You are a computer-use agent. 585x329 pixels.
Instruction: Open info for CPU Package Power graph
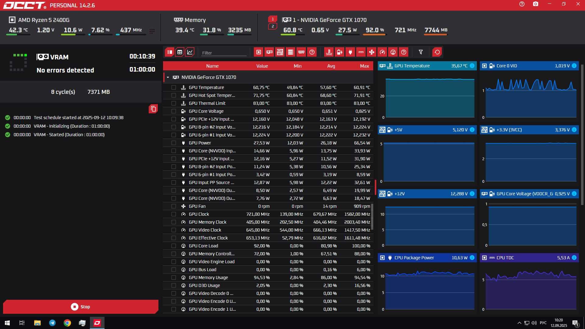472,258
